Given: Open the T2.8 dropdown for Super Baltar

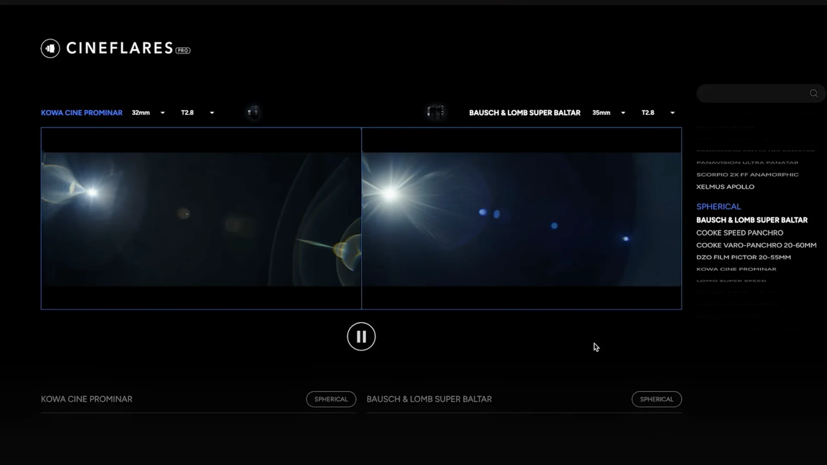Looking at the screenshot, I should (672, 112).
